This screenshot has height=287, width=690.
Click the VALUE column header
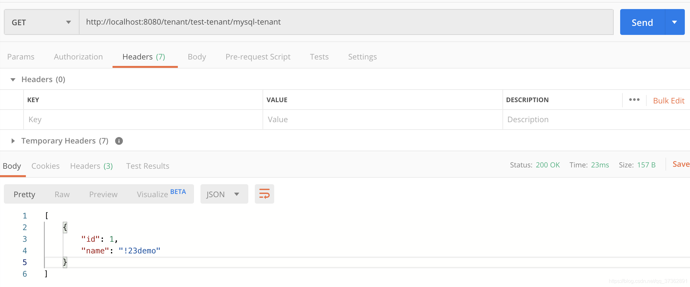[x=277, y=100]
